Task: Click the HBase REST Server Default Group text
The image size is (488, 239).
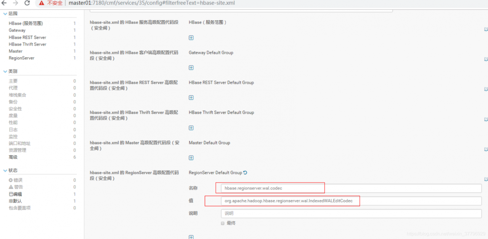Action: click(x=221, y=83)
